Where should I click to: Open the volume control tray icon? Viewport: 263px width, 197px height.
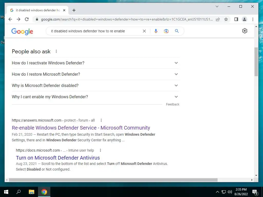(x=230, y=192)
